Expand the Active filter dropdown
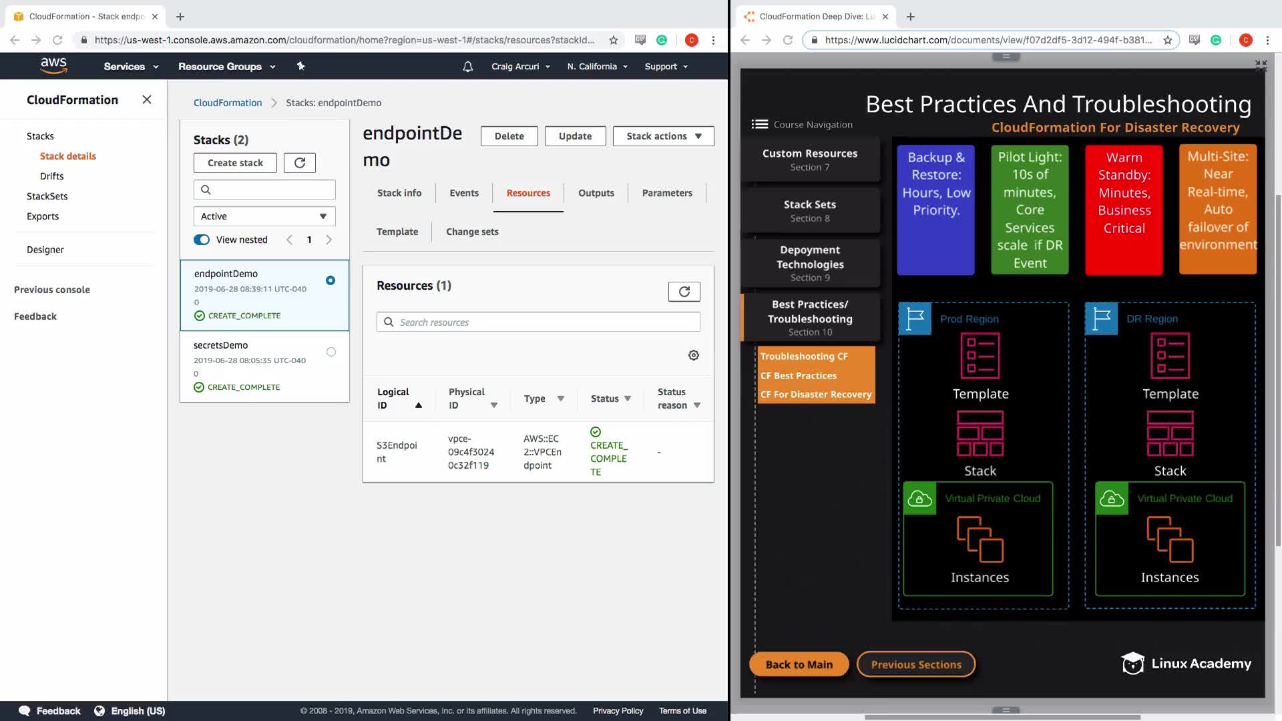This screenshot has width=1282, height=721. pos(264,216)
